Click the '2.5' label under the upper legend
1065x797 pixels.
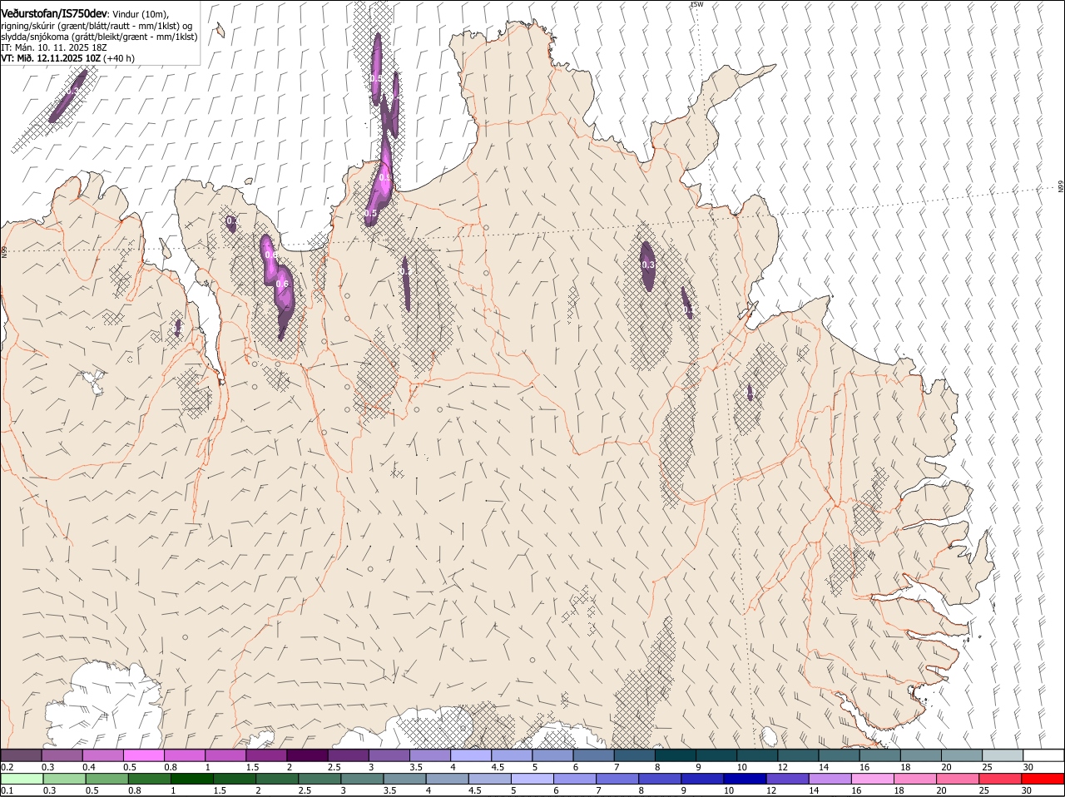(334, 766)
